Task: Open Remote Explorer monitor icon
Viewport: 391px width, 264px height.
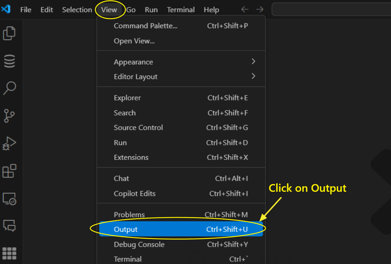Action: coord(10,199)
